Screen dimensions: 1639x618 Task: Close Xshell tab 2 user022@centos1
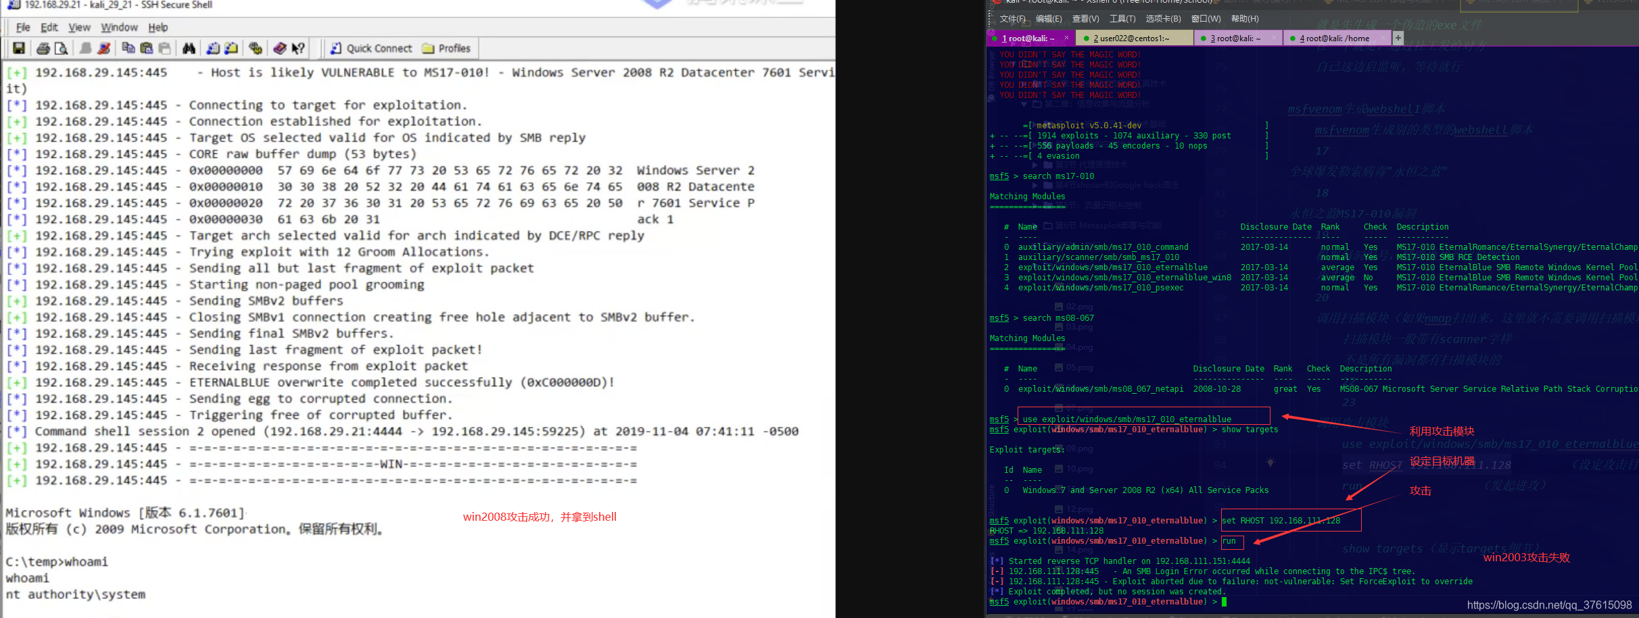(1185, 38)
